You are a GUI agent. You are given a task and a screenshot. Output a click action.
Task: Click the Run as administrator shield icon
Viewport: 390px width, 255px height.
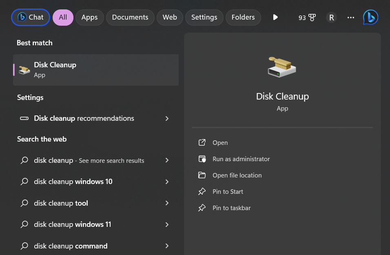(x=202, y=159)
